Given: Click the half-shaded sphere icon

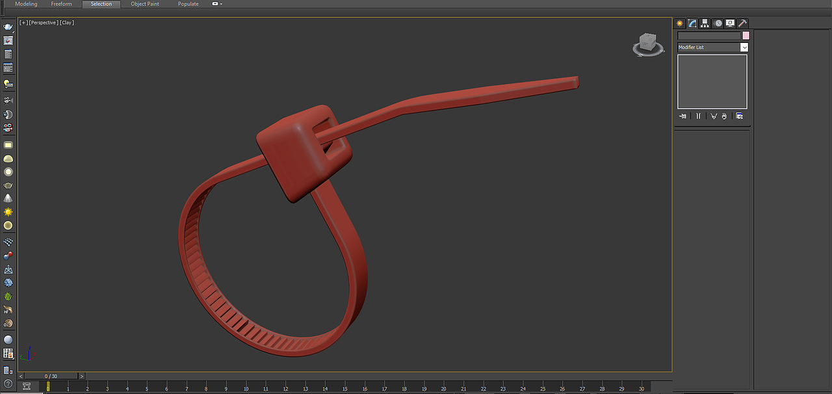Looking at the screenshot, I should coord(8,114).
